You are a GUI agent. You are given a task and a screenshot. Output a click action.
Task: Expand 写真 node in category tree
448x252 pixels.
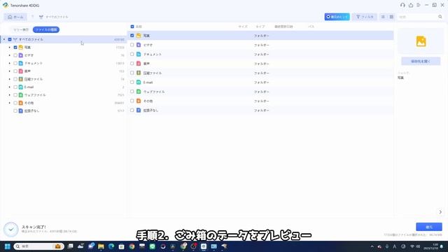click(9, 48)
